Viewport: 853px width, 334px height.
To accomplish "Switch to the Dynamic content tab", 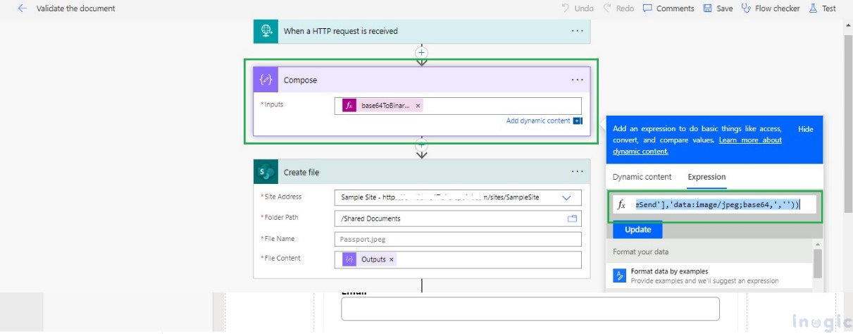I will (642, 177).
